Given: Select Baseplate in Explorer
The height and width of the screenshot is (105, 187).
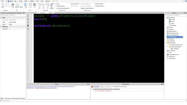Looking at the screenshot, I should pyautogui.click(x=174, y=25).
